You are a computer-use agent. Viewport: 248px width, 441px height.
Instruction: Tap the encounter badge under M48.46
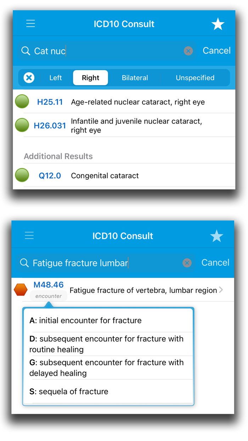click(x=48, y=296)
